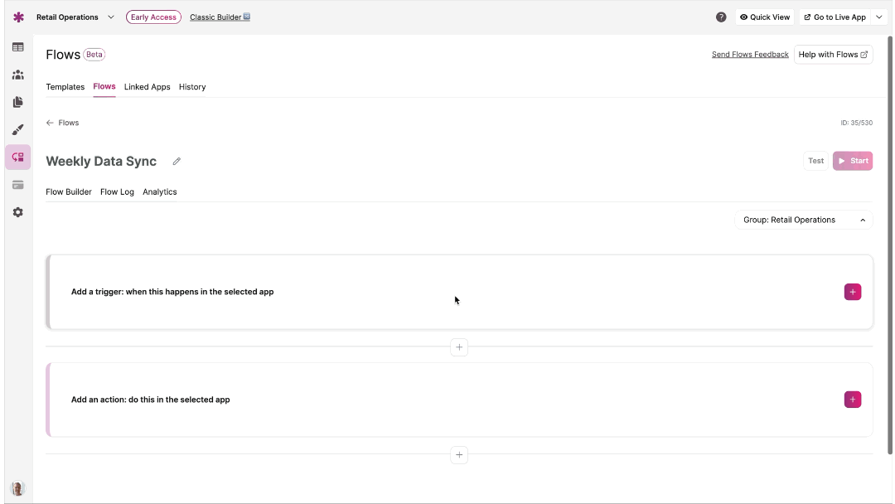This screenshot has width=895, height=504.
Task: Open the Design brush icon in sidebar
Action: [x=18, y=130]
